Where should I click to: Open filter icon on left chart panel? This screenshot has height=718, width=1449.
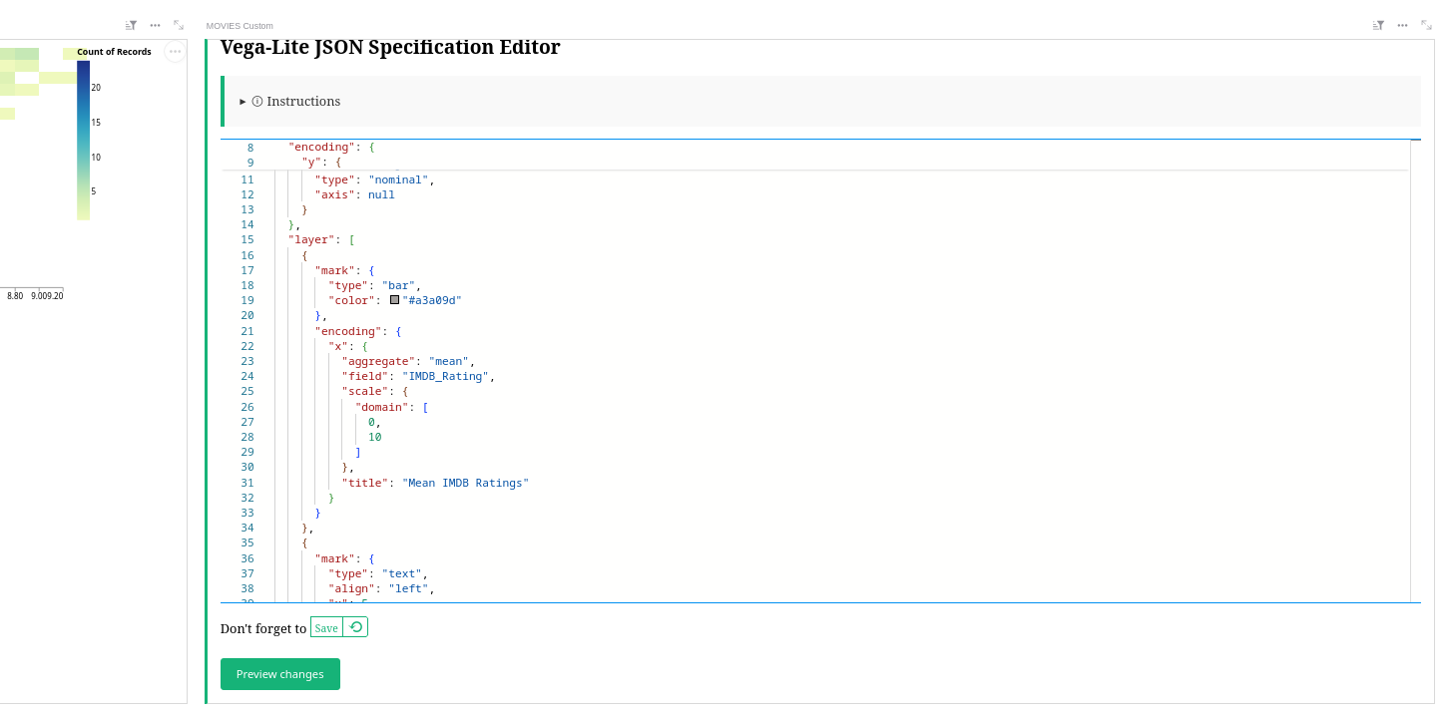[131, 25]
